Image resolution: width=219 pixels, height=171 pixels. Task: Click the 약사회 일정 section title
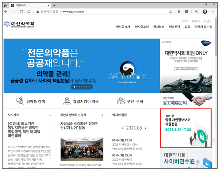point(119,115)
